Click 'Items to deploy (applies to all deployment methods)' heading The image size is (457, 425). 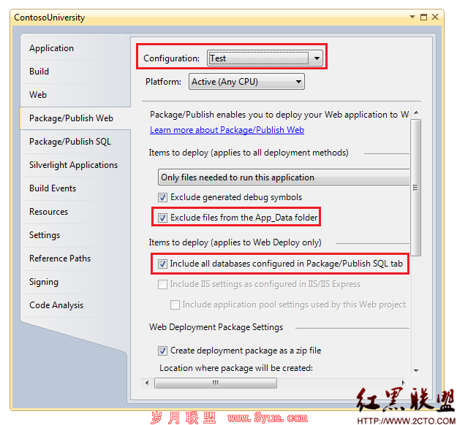click(249, 153)
